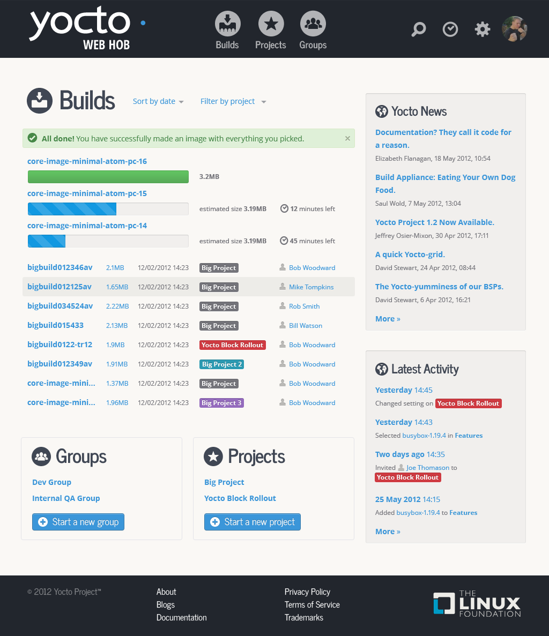Click the Yocto Web Hob logo
549x636 pixels.
click(x=80, y=29)
